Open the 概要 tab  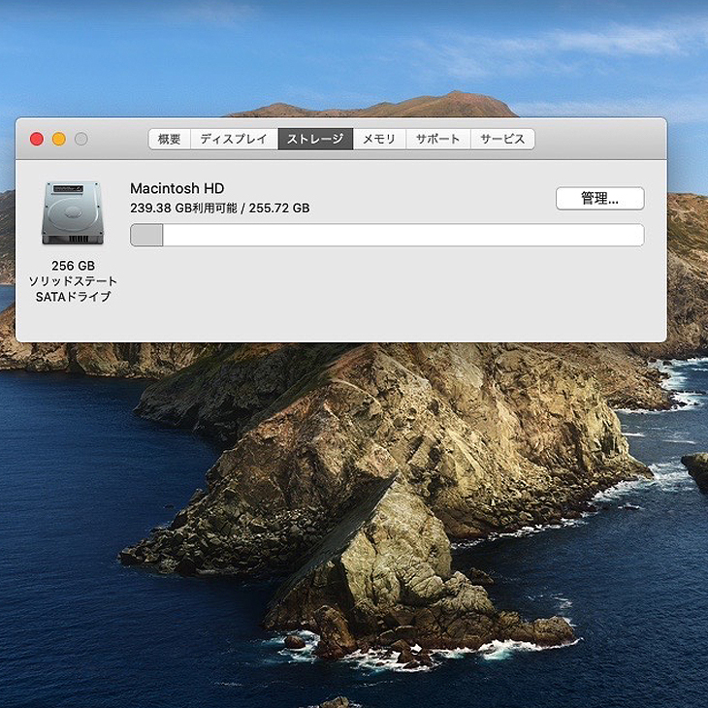tap(170, 139)
